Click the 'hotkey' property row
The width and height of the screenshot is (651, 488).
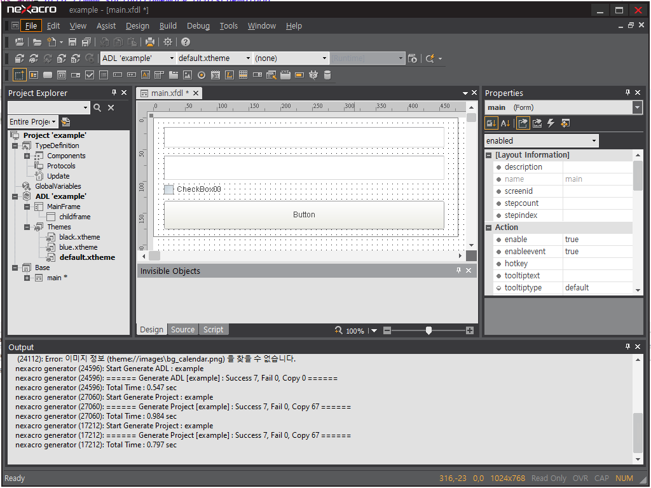pyautogui.click(x=563, y=264)
